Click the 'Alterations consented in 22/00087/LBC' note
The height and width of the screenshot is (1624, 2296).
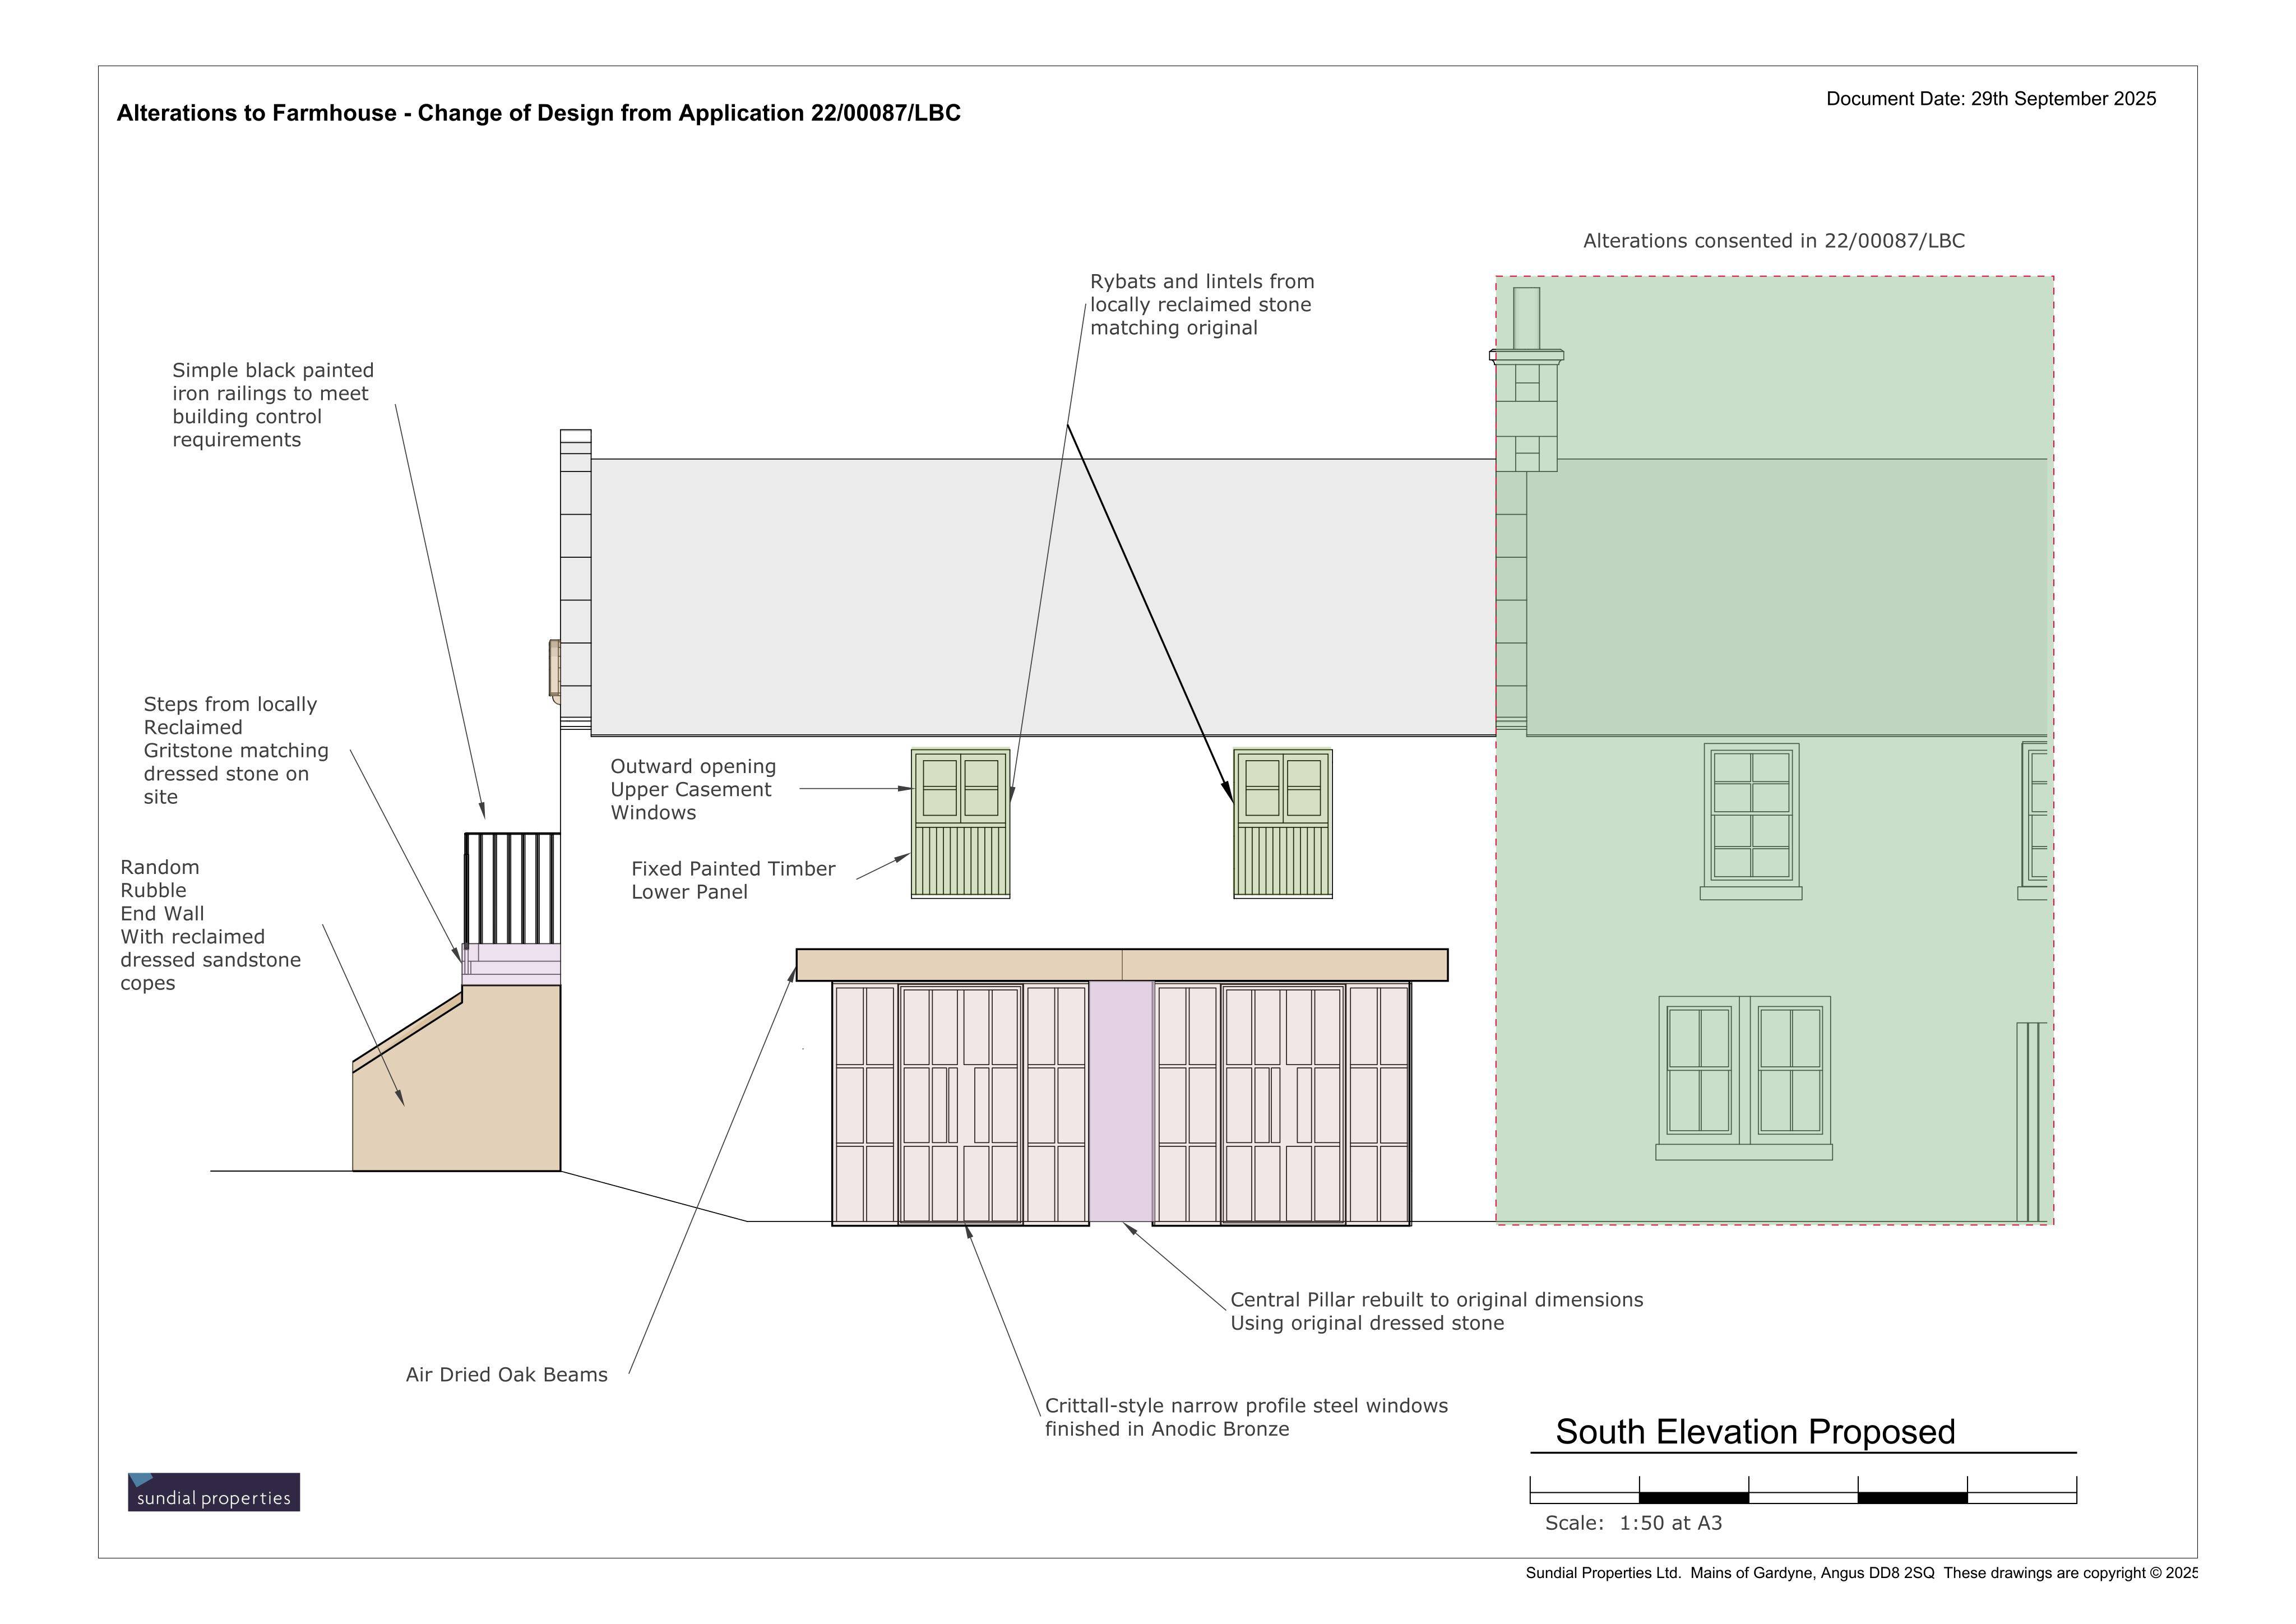pyautogui.click(x=1774, y=241)
